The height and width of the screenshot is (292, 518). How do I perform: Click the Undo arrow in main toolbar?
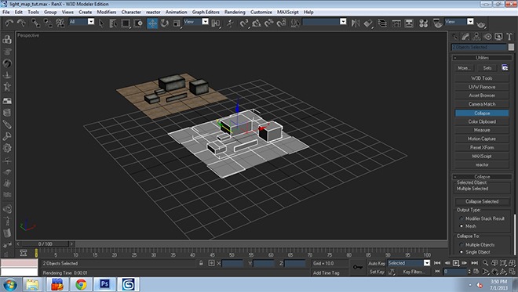9,23
